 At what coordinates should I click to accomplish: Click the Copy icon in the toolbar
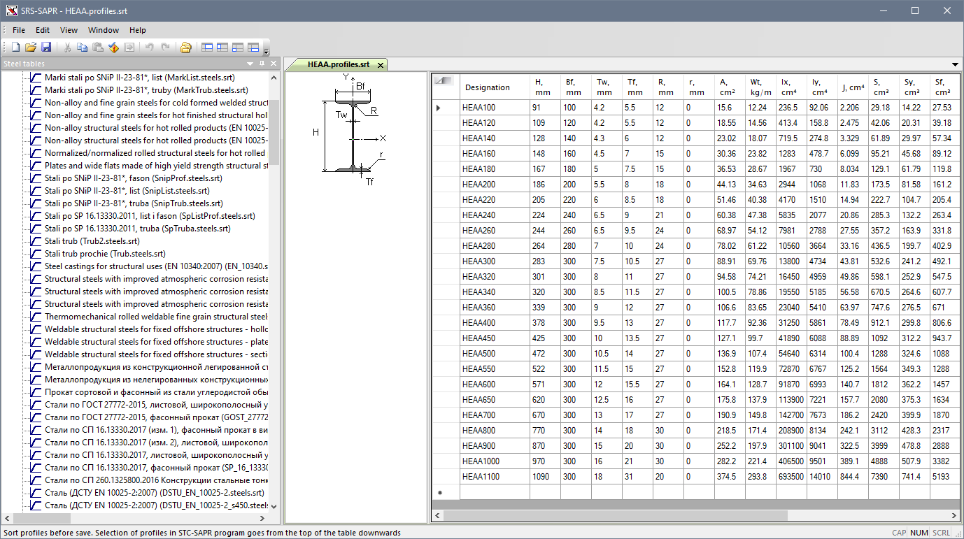(83, 48)
